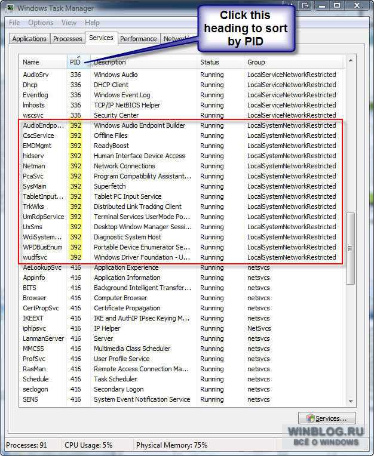Click the CPU Usage: 5% status entry
374x456 pixels.
[88, 445]
